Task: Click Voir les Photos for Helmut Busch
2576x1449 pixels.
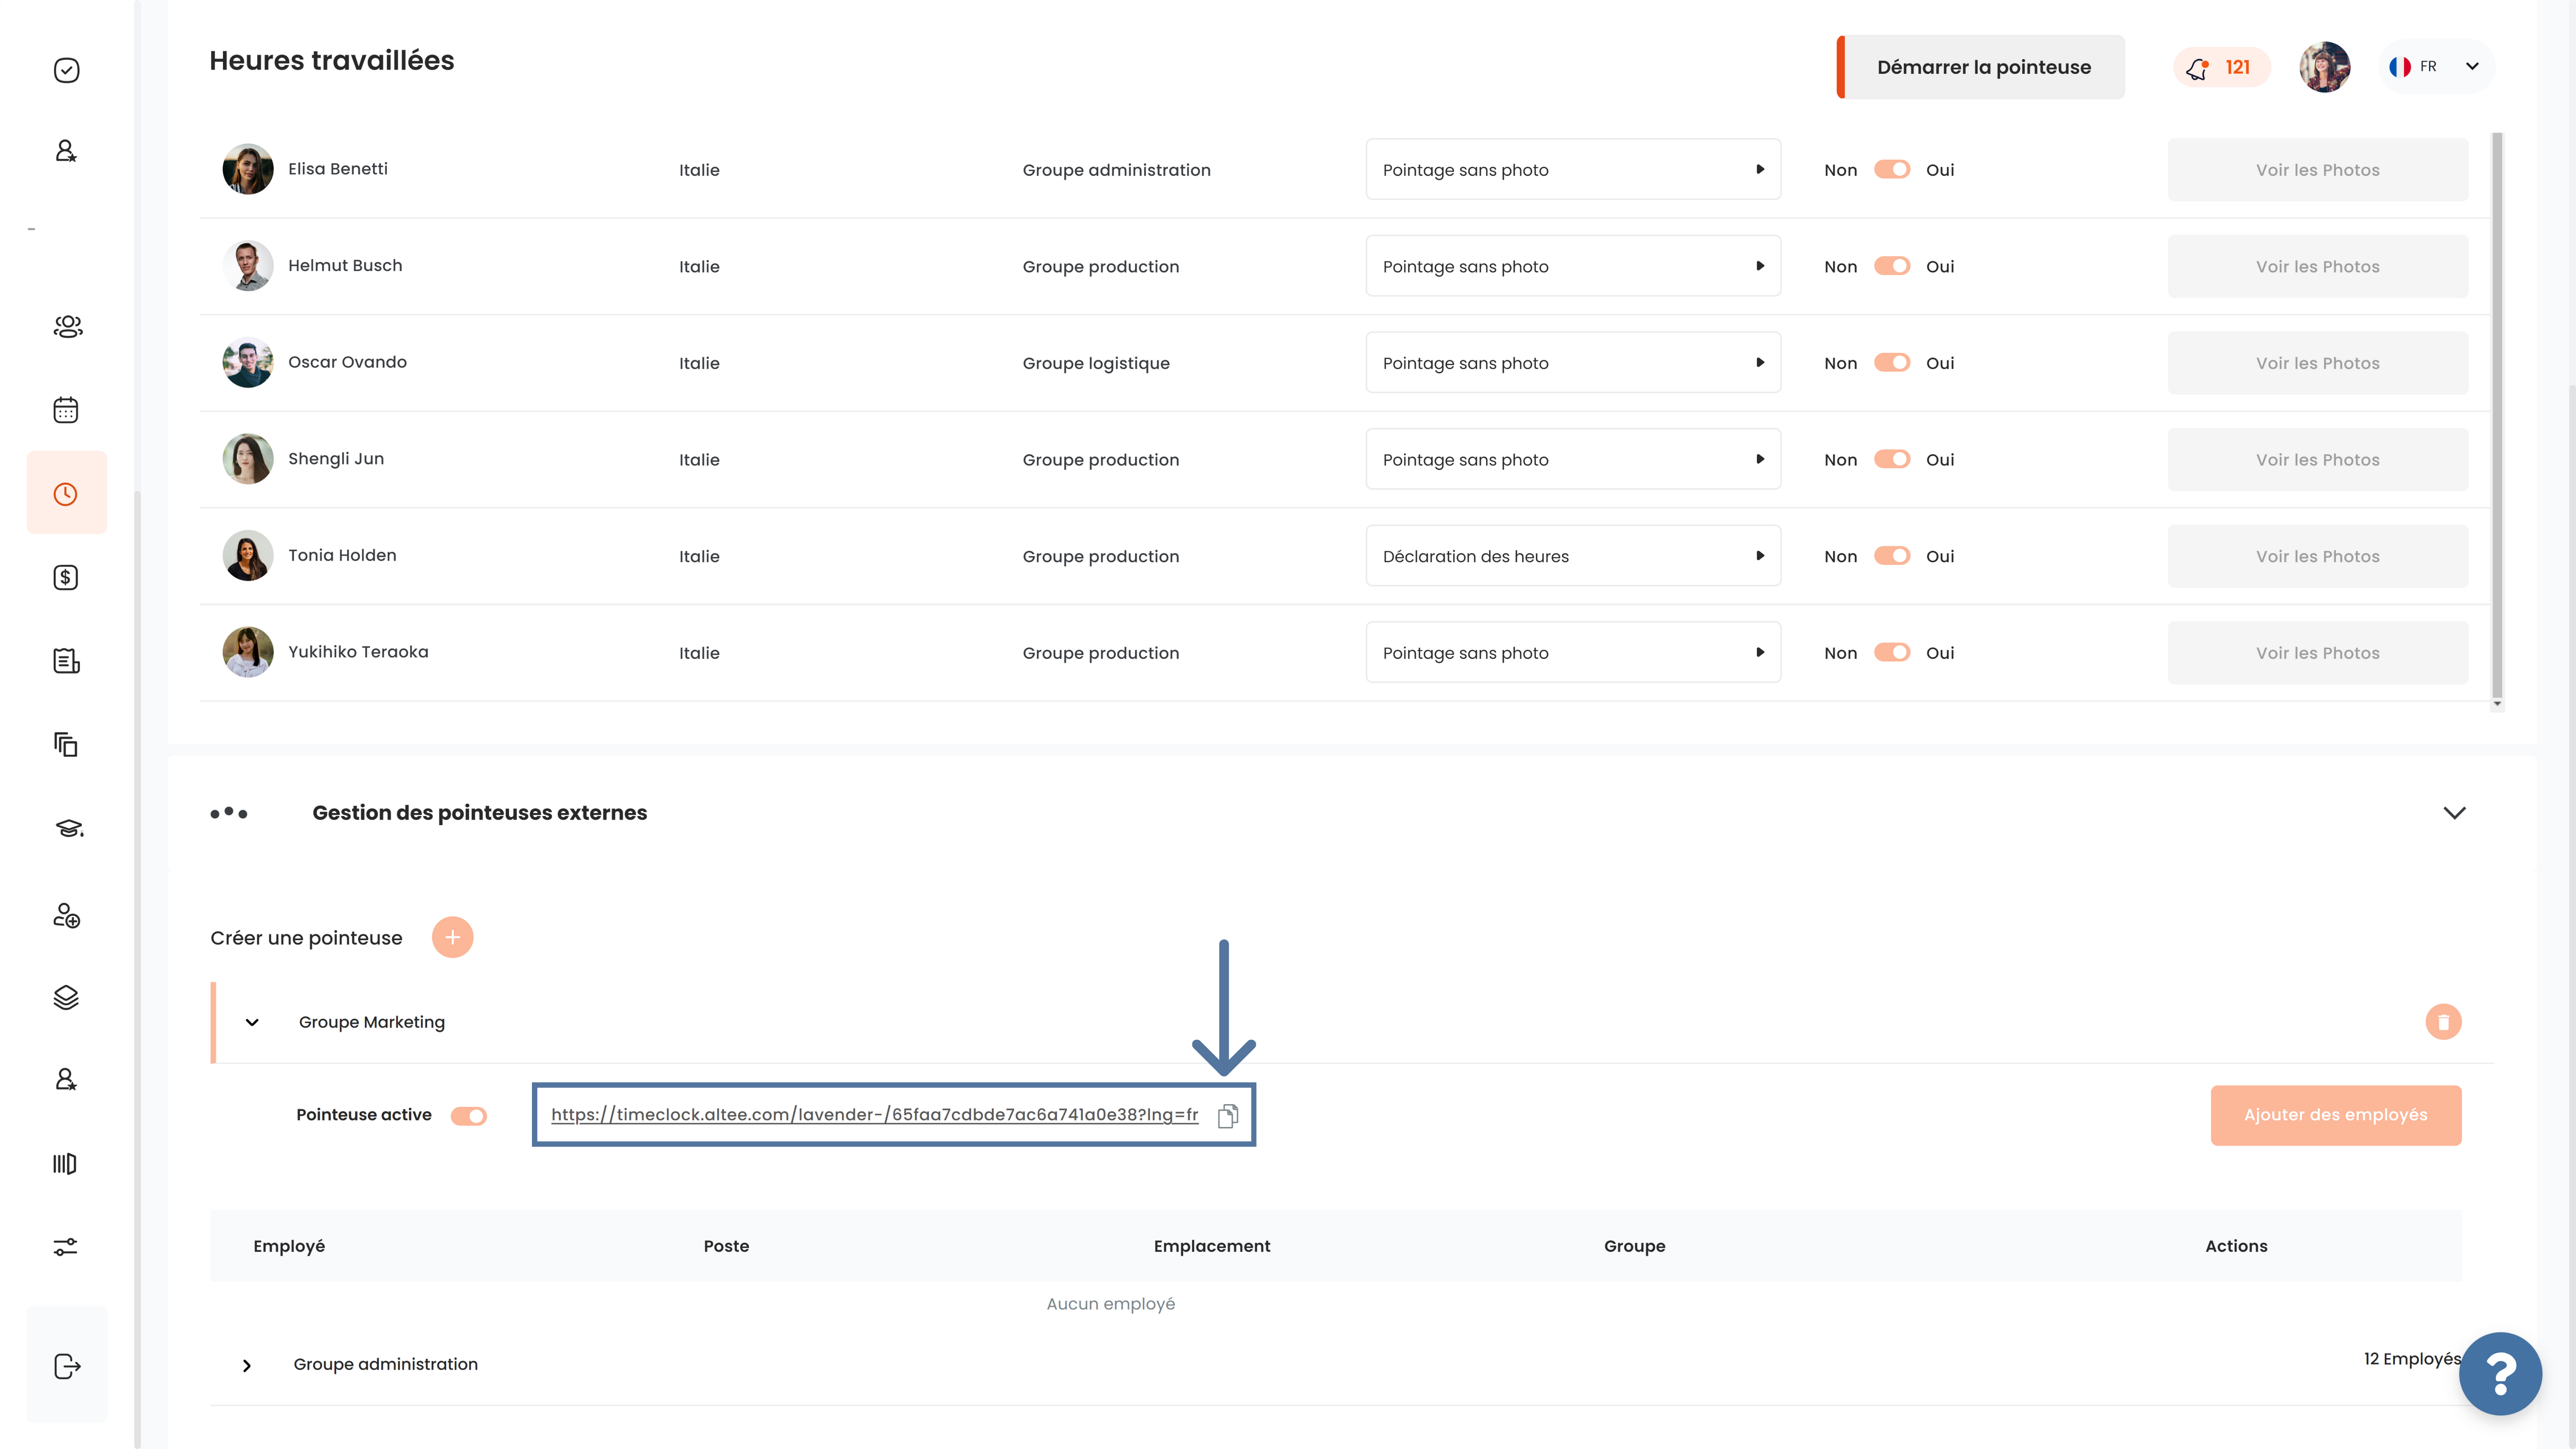Action: [x=2317, y=266]
